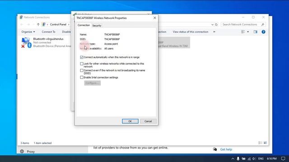
Task: Click the volume speaker tray icon
Action: [254, 159]
